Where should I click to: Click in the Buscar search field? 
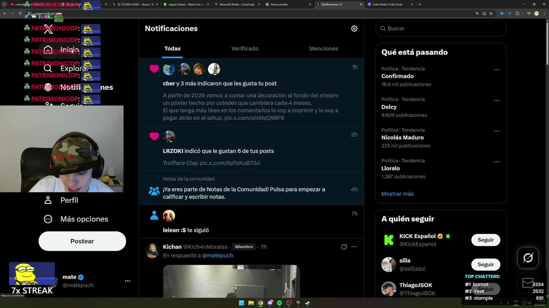[x=440, y=28]
